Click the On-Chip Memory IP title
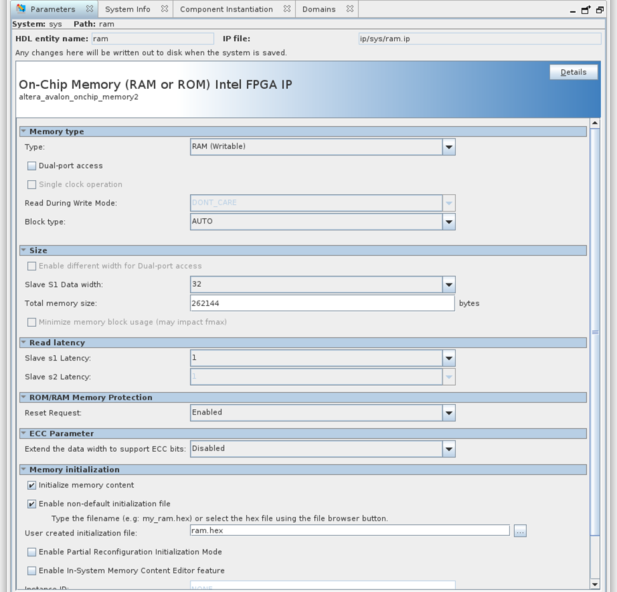This screenshot has width=617, height=592. tap(156, 84)
